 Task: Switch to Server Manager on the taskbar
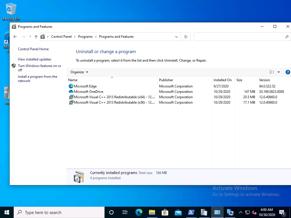click(x=204, y=212)
